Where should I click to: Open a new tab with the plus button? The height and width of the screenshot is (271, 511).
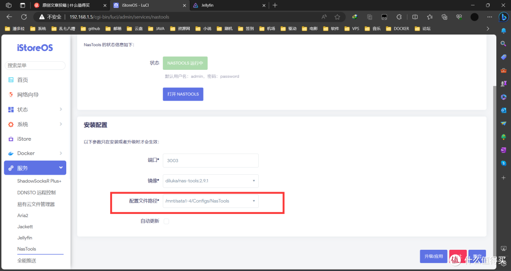pyautogui.click(x=275, y=5)
